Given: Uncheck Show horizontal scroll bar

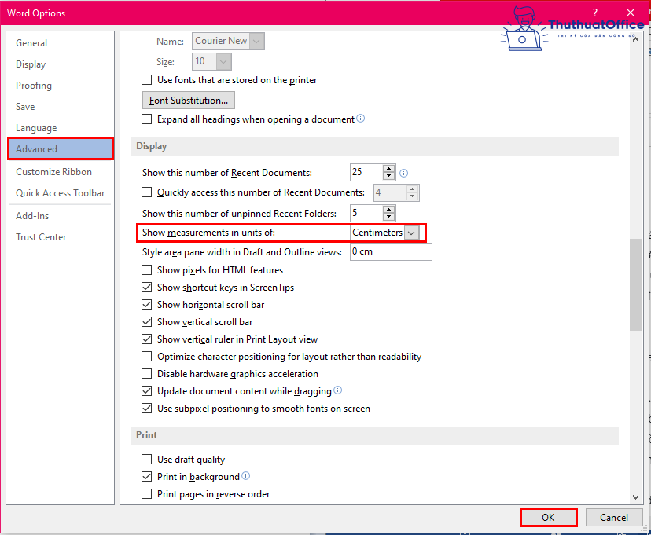Looking at the screenshot, I should coord(147,305).
